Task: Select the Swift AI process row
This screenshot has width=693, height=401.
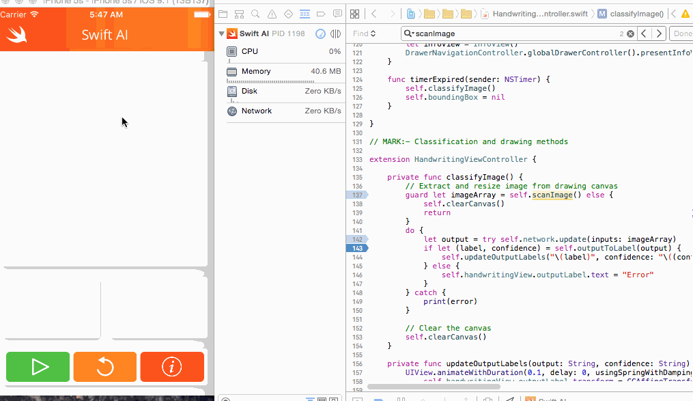Action: pyautogui.click(x=281, y=33)
